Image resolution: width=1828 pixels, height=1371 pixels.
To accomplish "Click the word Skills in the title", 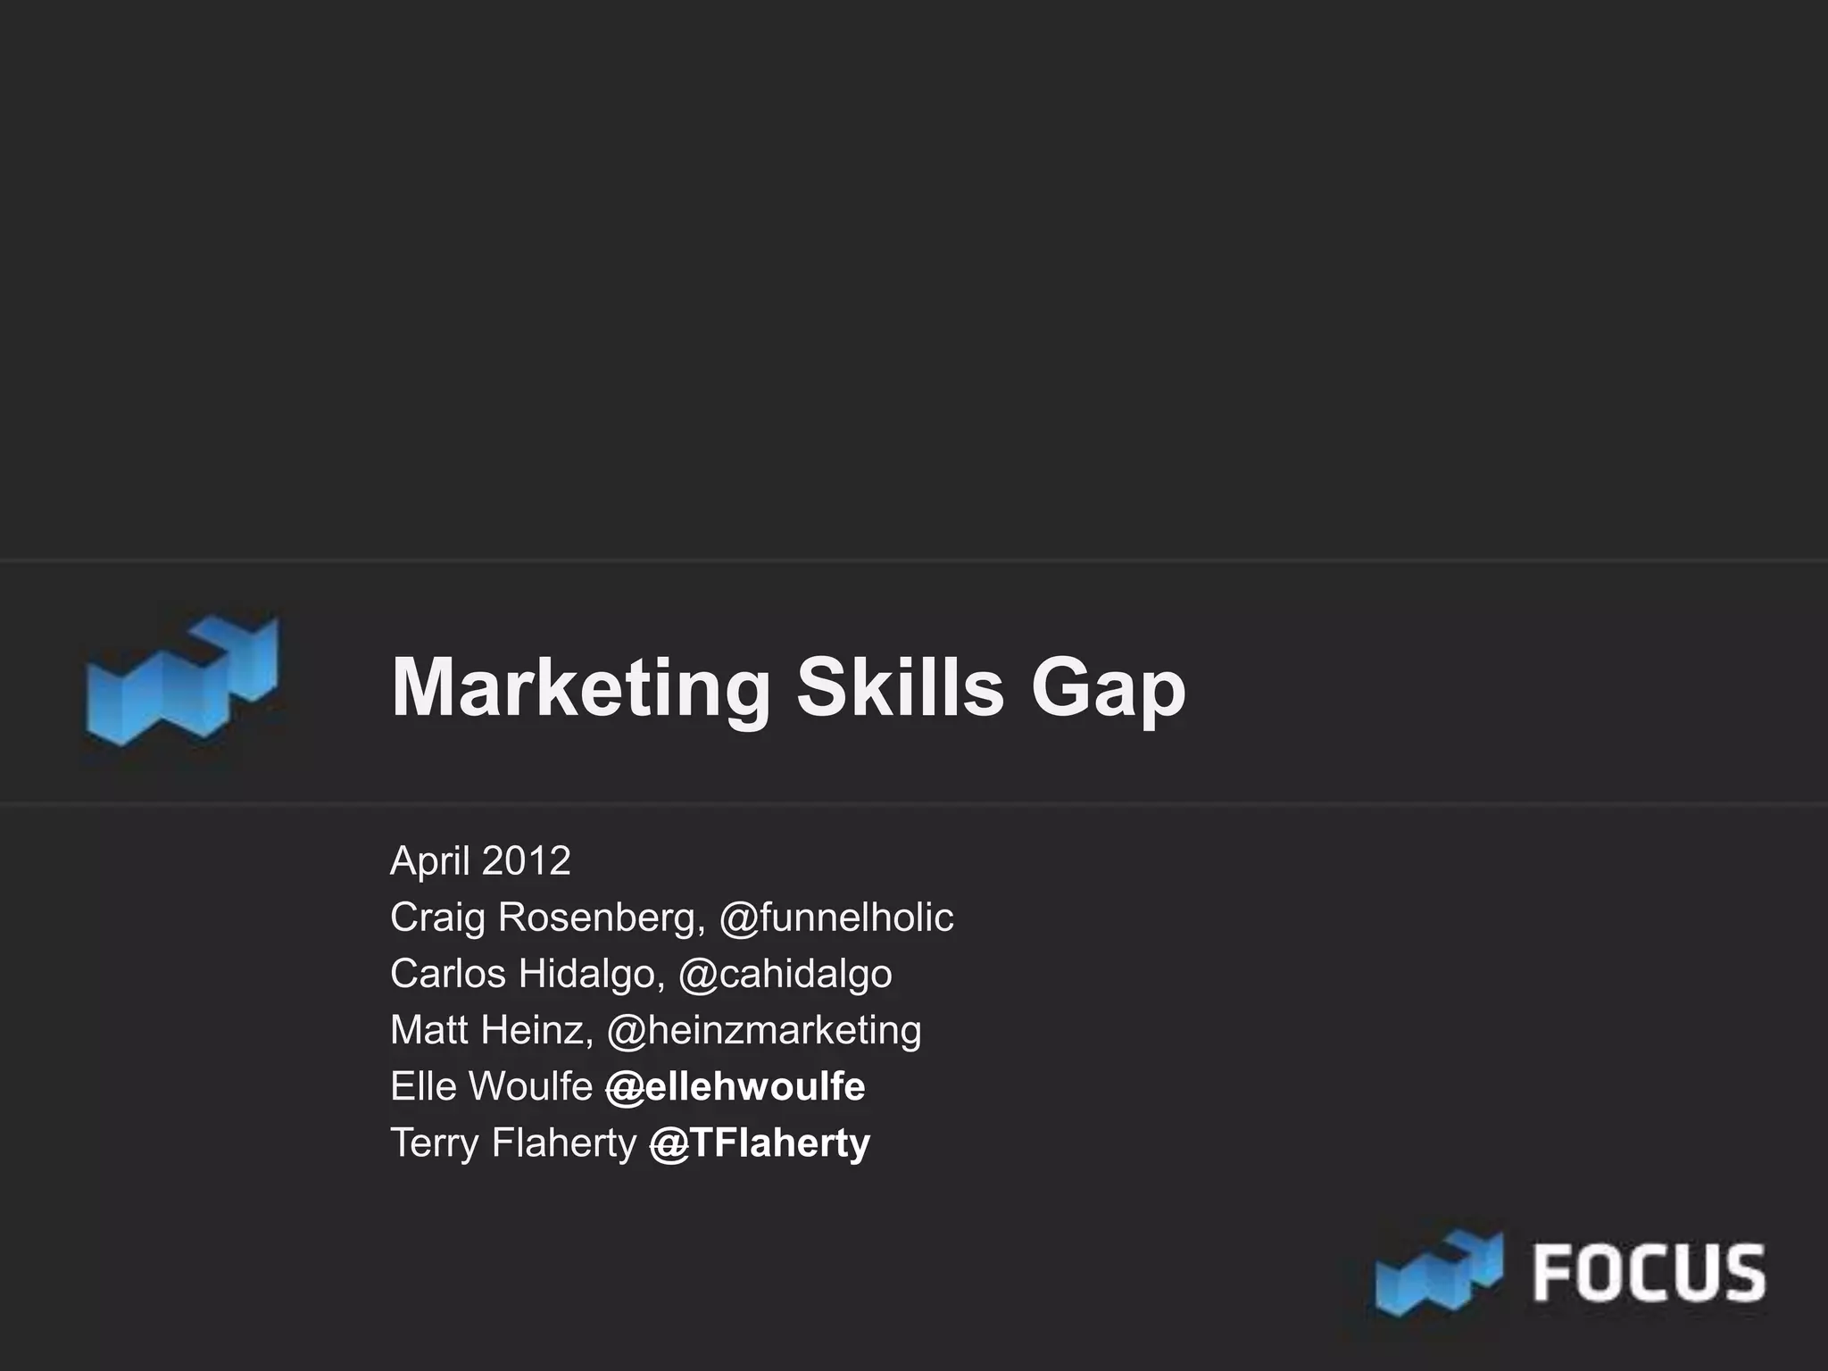I will click(x=901, y=688).
